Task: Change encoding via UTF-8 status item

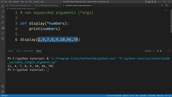Action: coord(132,96)
